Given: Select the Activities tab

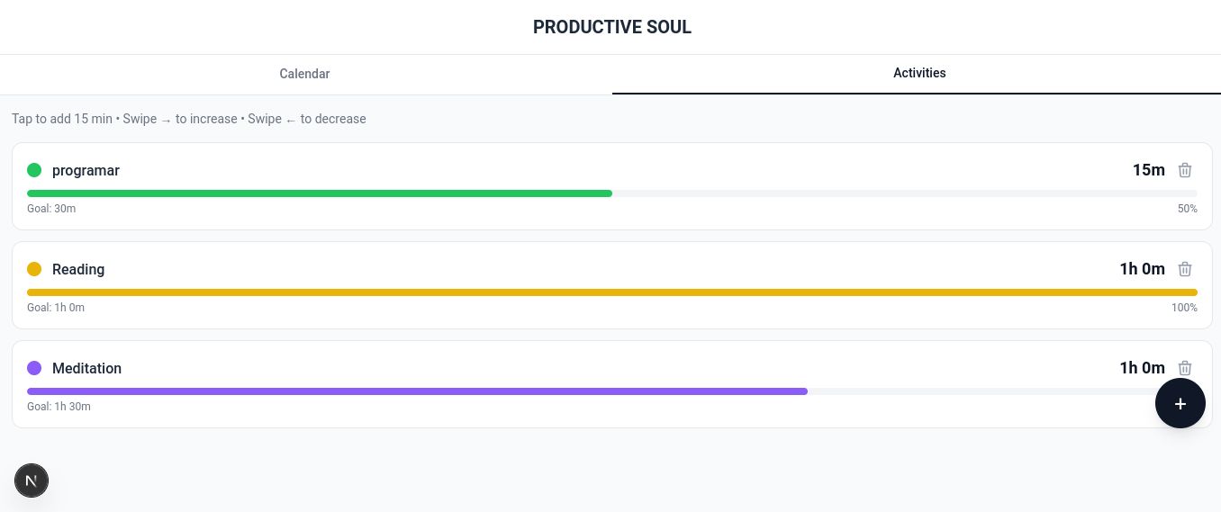Looking at the screenshot, I should (918, 74).
